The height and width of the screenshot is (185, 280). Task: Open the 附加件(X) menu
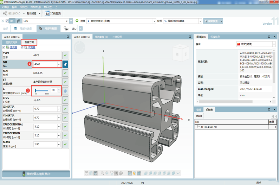click(x=35, y=7)
